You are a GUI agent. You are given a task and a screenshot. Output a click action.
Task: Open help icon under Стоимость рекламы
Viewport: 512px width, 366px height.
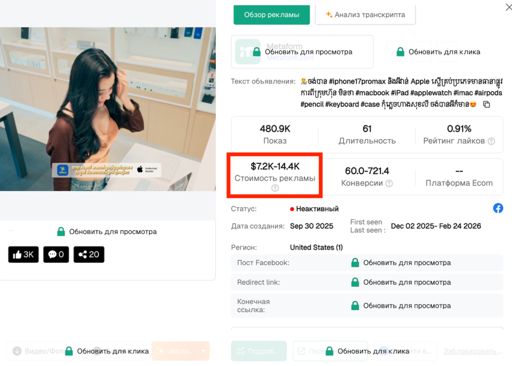275,188
